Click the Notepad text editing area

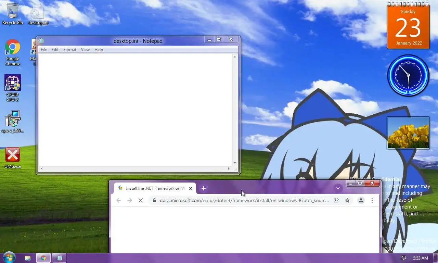136,110
